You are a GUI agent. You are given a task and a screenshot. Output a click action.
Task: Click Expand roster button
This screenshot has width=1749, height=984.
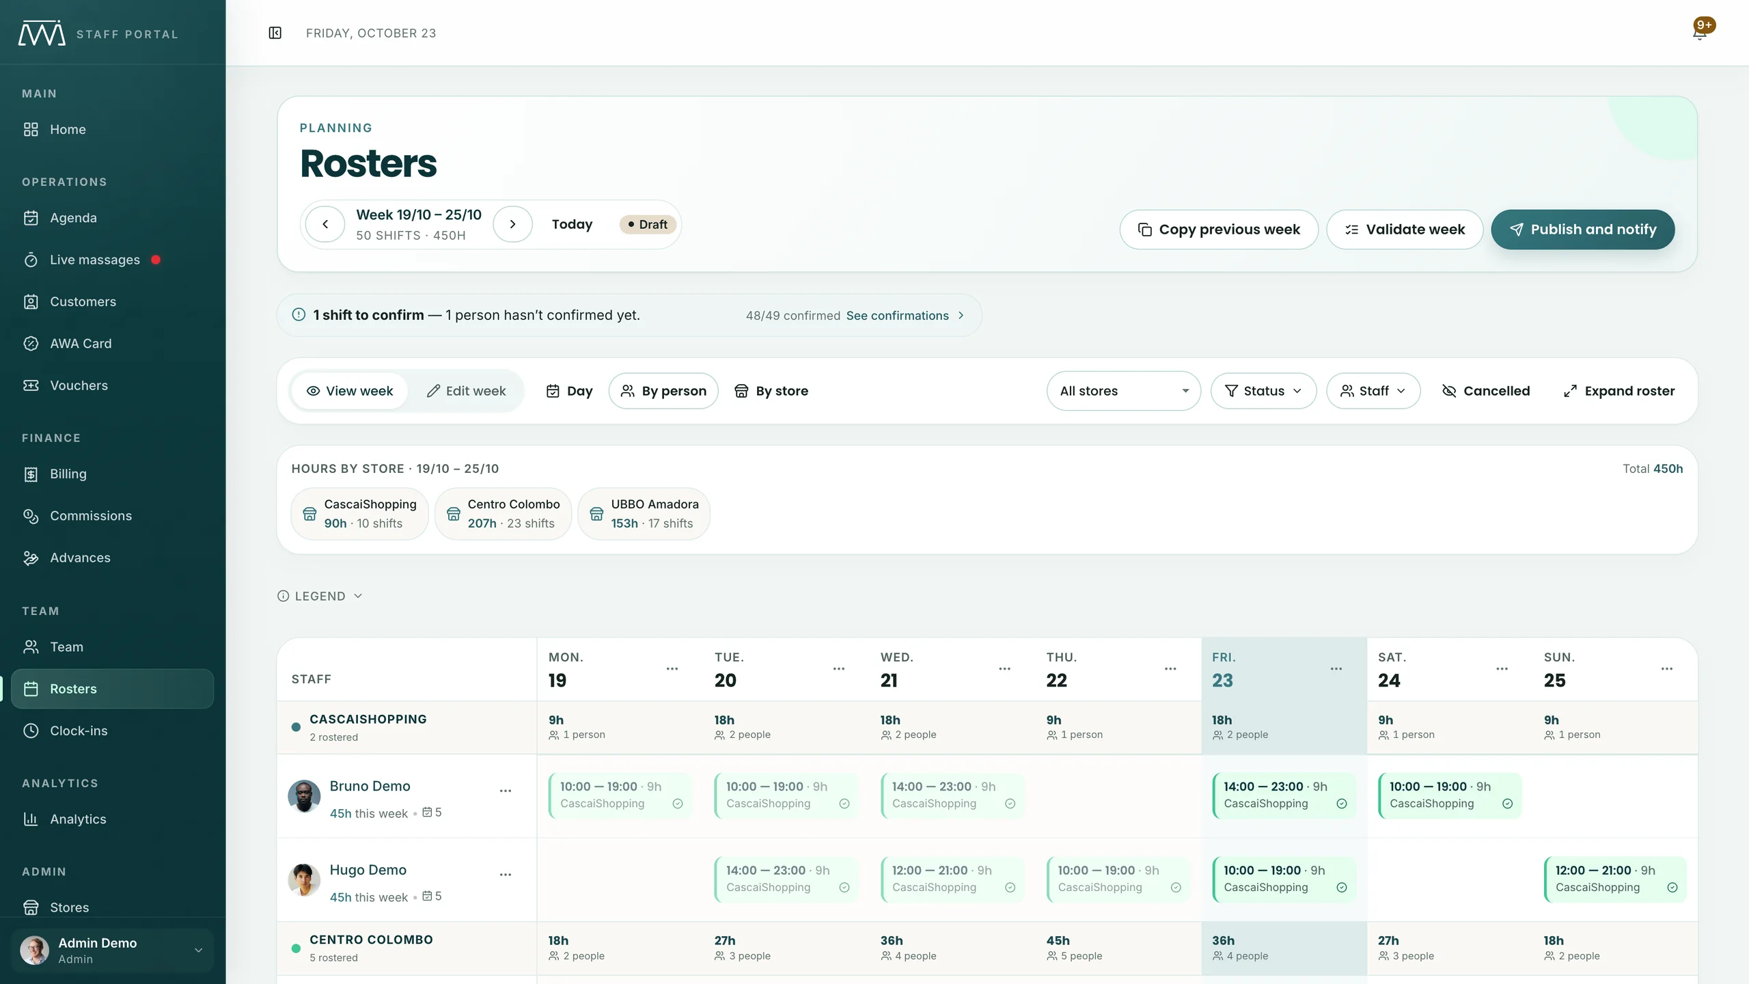tap(1619, 391)
